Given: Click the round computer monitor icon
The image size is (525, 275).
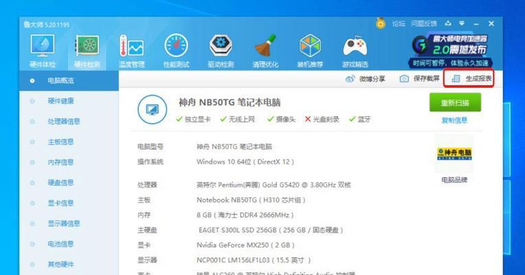Looking at the screenshot, I should (x=153, y=109).
